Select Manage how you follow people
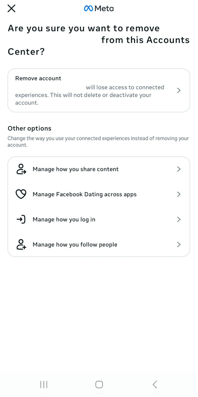The width and height of the screenshot is (198, 397). (x=75, y=245)
